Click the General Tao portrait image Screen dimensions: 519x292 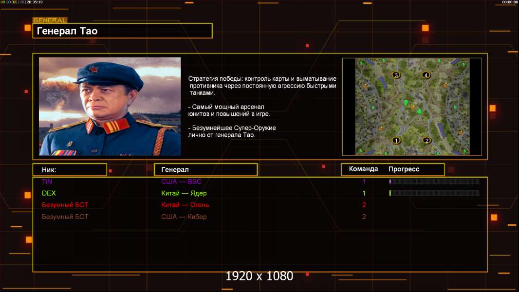pos(110,107)
